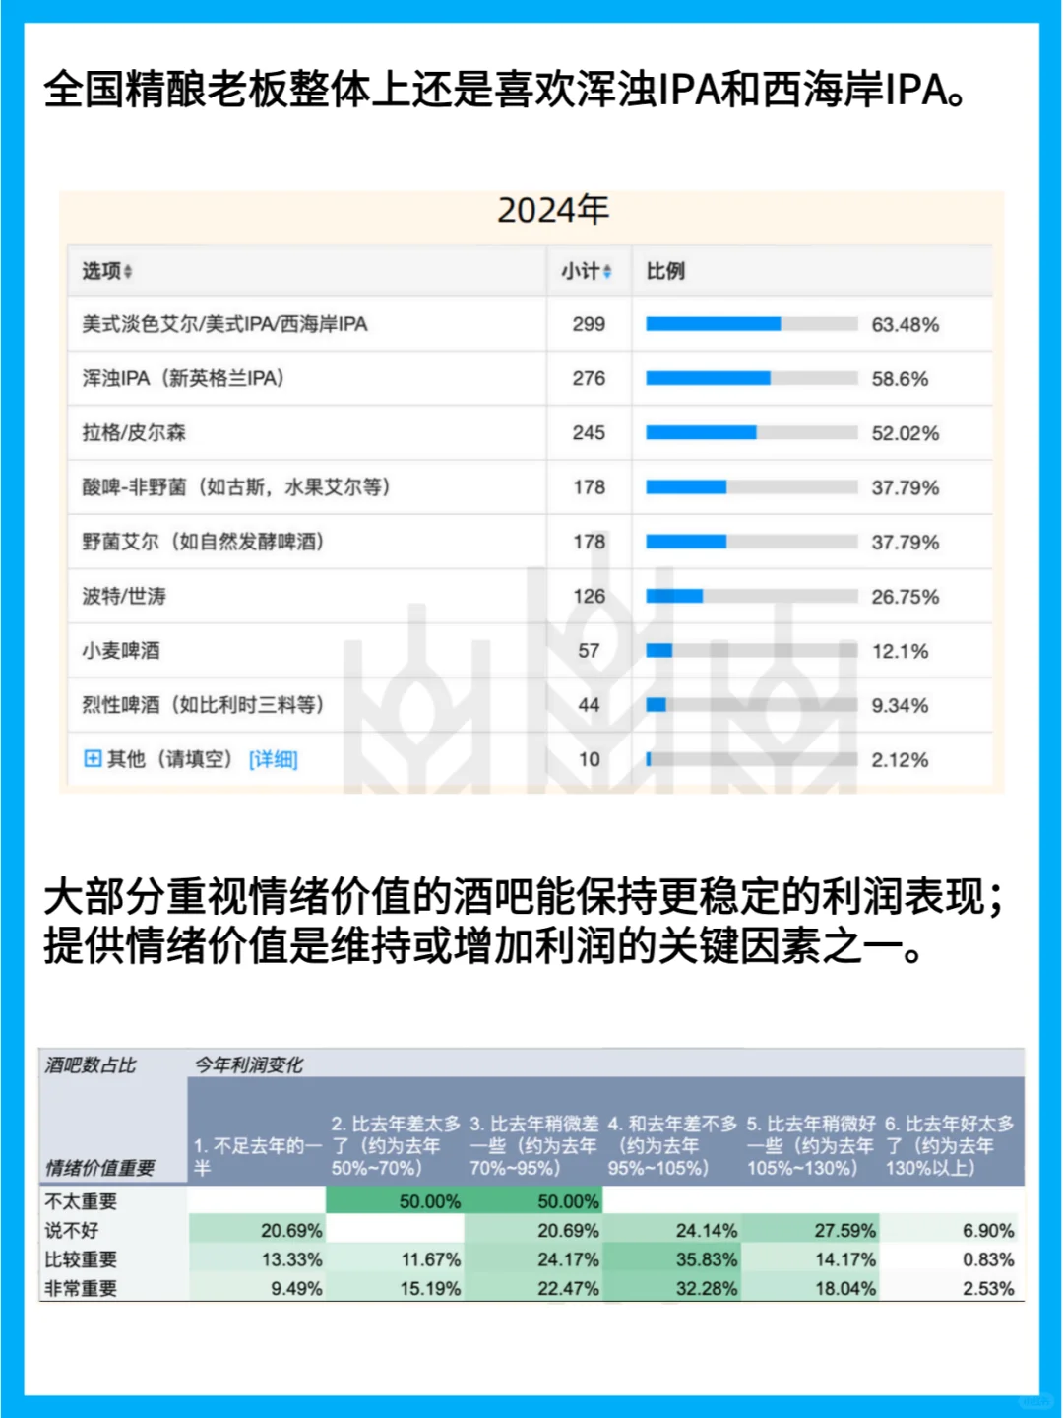Select column header 6. 比去年好太多了

click(x=950, y=1145)
